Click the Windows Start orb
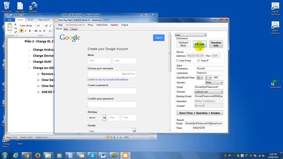Image resolution: width=283 pixels, height=159 pixels. 5,155
